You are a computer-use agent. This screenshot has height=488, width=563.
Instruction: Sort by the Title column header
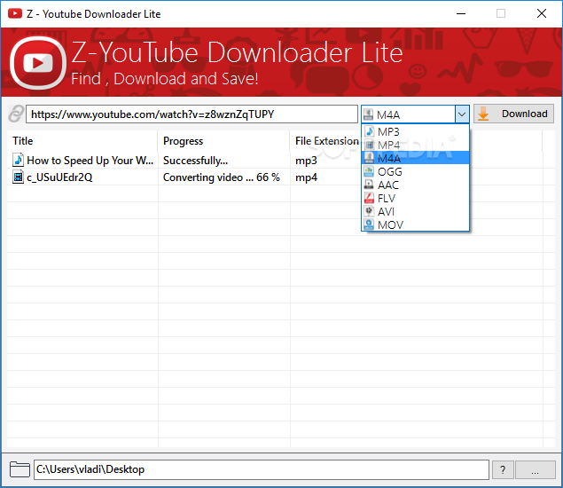pos(82,141)
